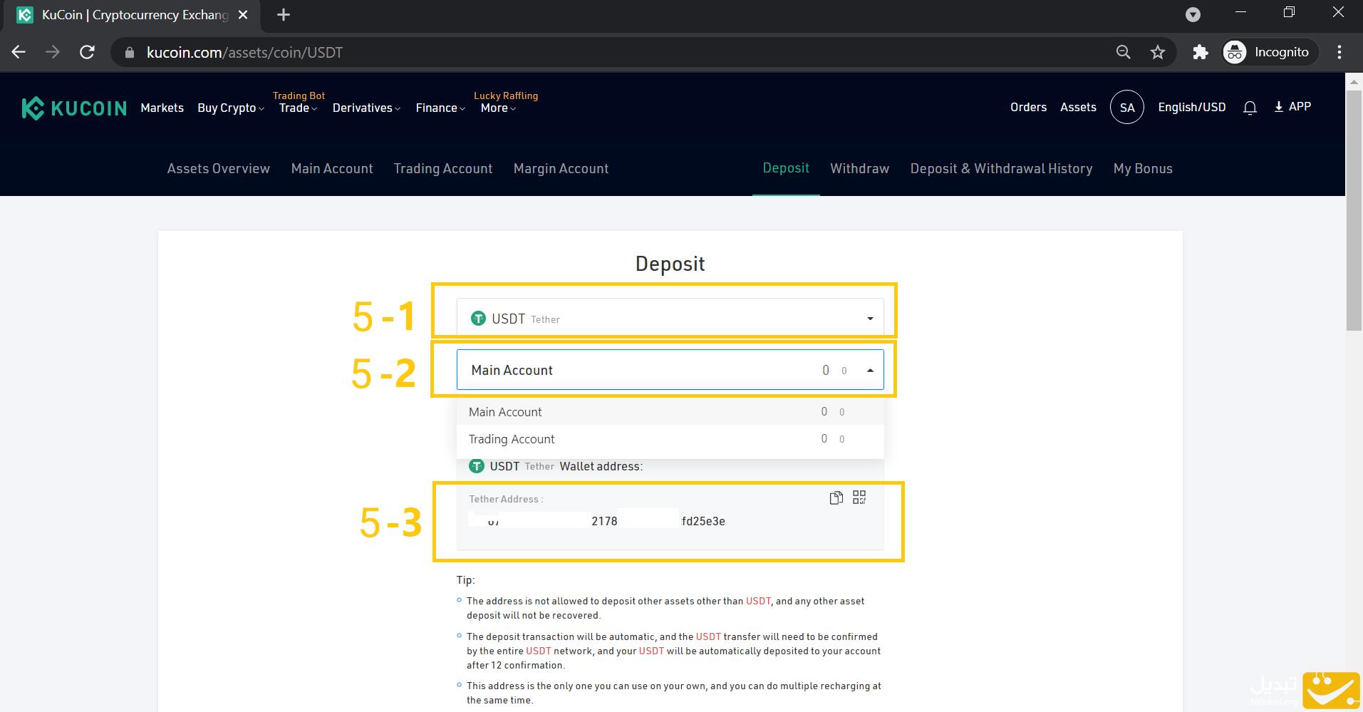
Task: Click the Lucky Raffling label
Action: [x=506, y=96]
